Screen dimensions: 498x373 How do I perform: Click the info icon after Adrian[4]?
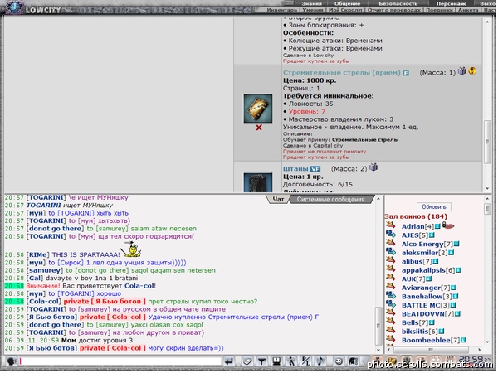tap(437, 227)
